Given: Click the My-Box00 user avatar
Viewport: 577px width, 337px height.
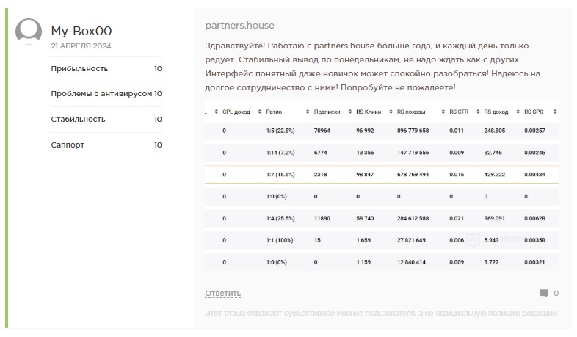Looking at the screenshot, I should coord(29,32).
